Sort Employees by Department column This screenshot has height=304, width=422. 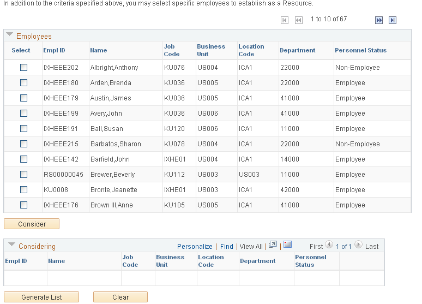coord(297,50)
